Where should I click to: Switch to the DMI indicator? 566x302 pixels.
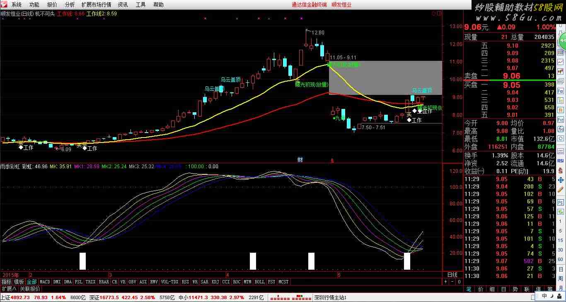coord(57,282)
